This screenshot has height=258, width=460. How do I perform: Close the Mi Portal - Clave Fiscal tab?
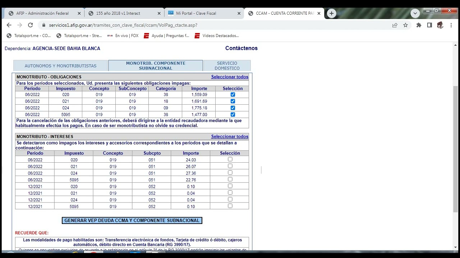click(x=239, y=13)
